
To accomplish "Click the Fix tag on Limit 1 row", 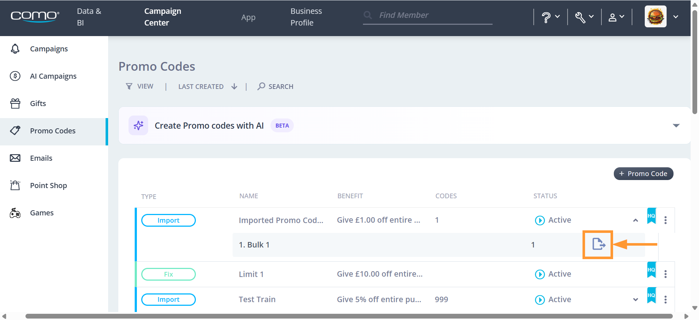I will 169,274.
